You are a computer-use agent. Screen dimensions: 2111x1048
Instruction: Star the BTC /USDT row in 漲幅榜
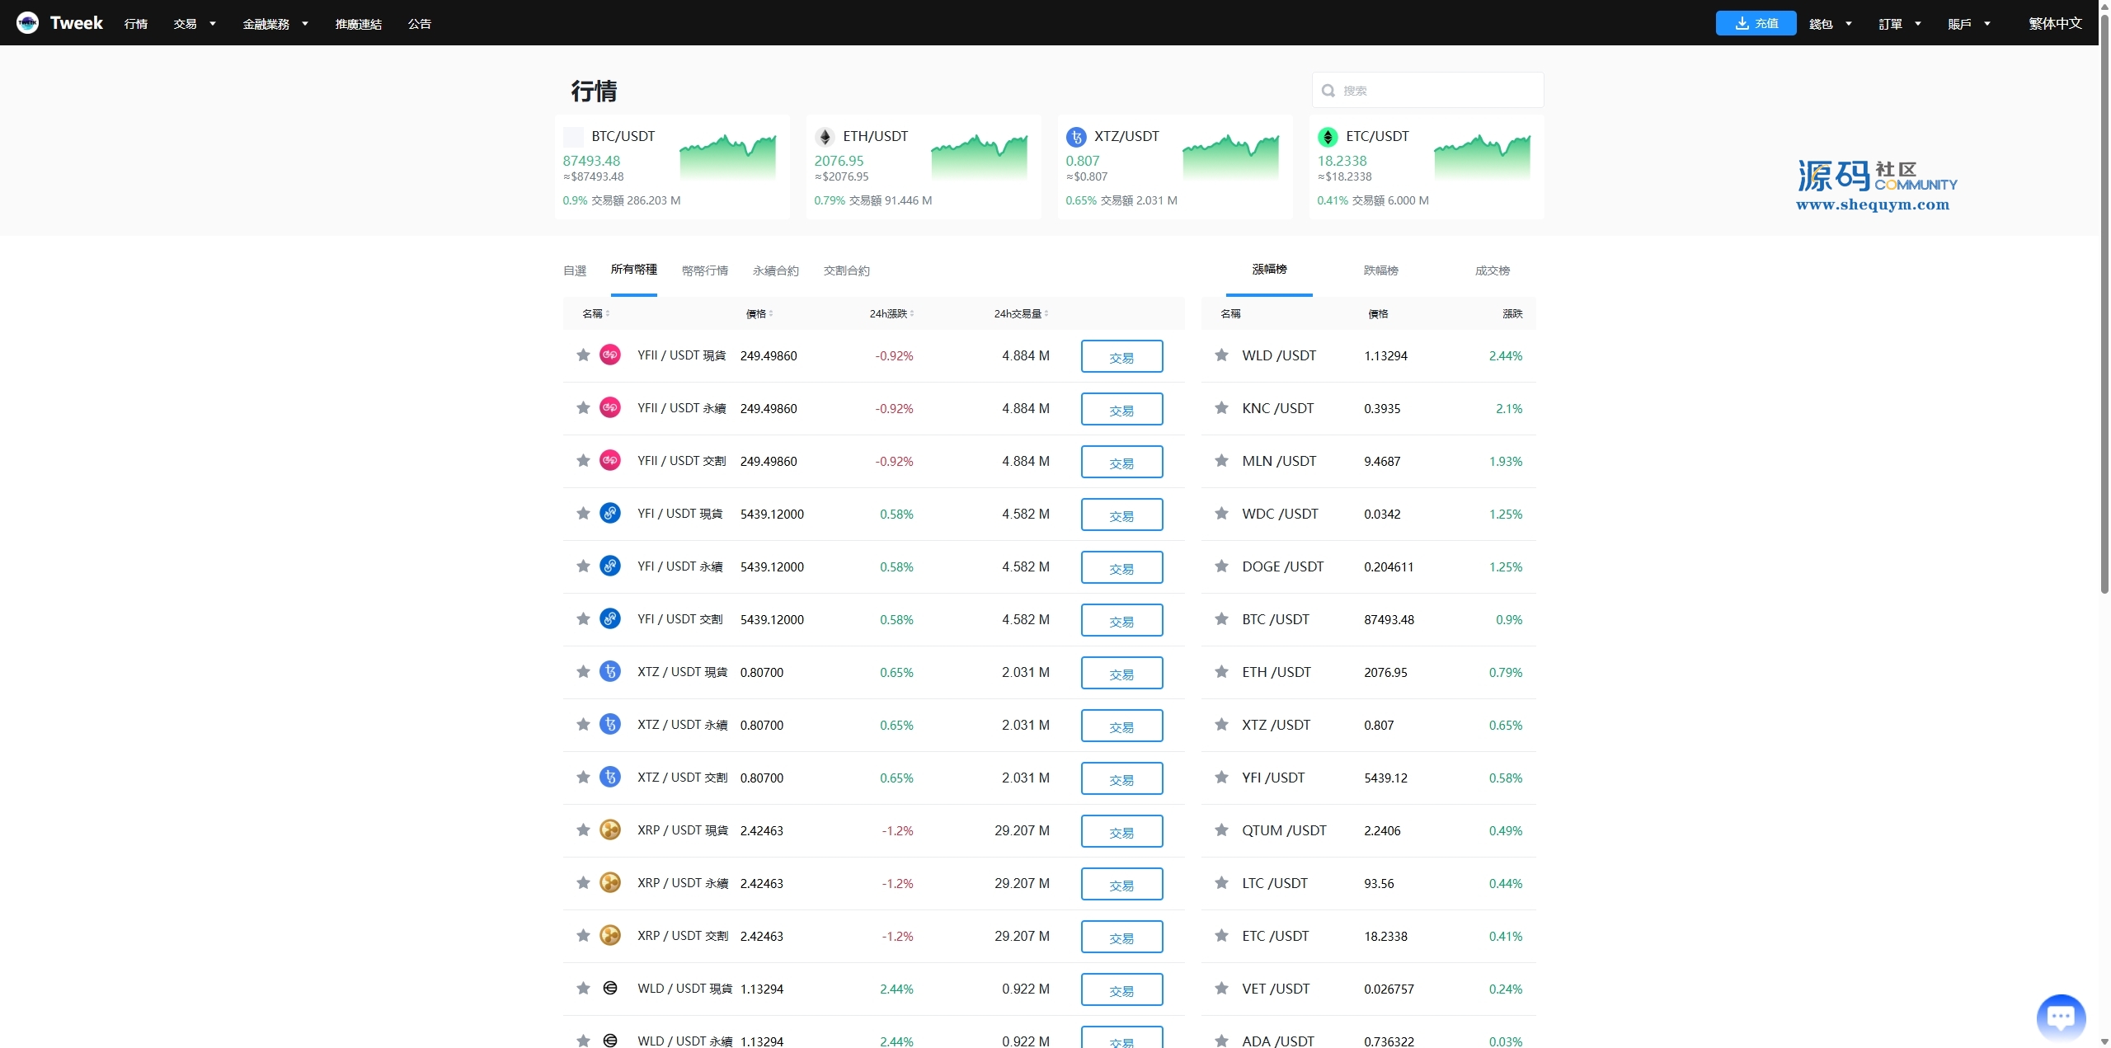pyautogui.click(x=1221, y=618)
